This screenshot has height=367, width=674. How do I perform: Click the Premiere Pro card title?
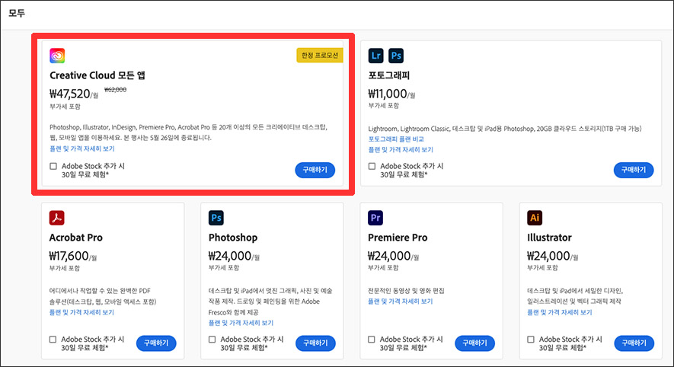pos(398,238)
